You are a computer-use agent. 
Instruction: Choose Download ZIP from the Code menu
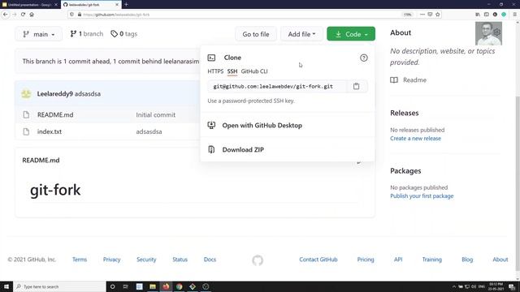[243, 149]
